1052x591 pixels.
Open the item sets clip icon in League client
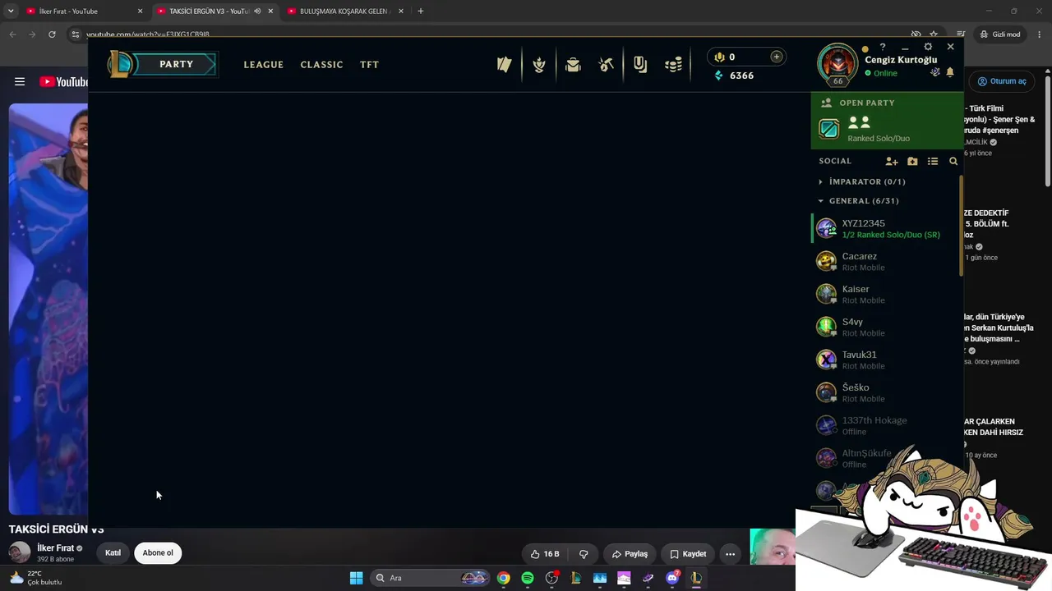click(x=640, y=64)
